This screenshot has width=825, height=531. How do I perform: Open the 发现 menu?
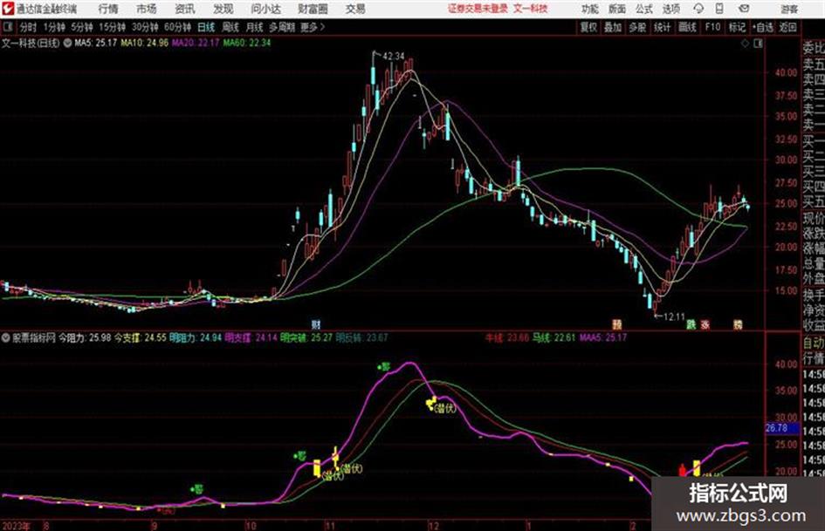pos(223,9)
